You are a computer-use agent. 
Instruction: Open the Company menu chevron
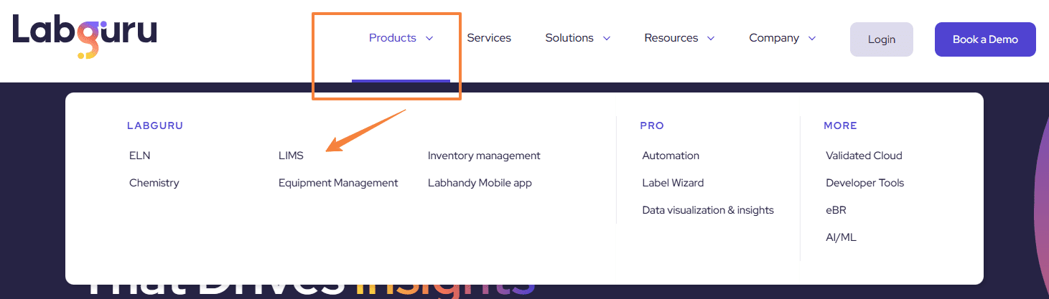pos(812,39)
